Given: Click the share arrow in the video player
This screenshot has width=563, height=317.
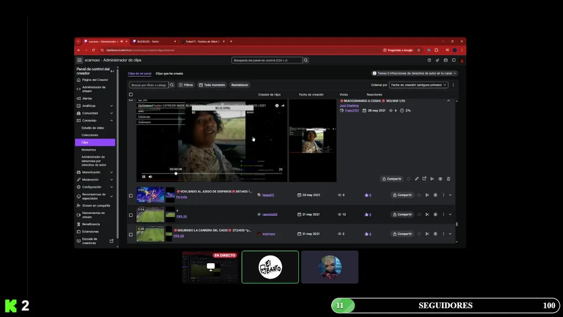Looking at the screenshot, I should 283,106.
